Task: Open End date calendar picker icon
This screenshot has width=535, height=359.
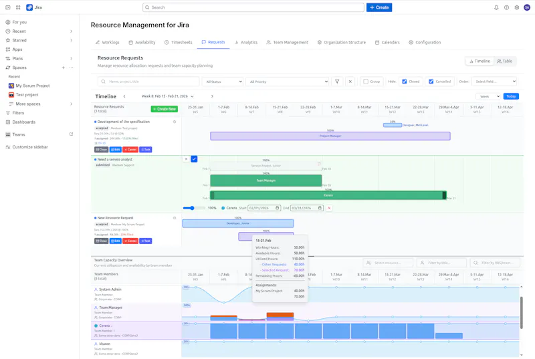Action: (x=320, y=208)
